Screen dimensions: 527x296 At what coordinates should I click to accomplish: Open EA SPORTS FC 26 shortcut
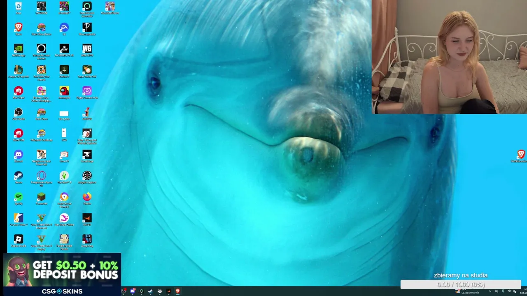64,50
